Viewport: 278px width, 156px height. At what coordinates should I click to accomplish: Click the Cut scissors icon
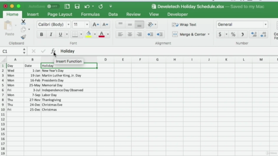[23, 22]
